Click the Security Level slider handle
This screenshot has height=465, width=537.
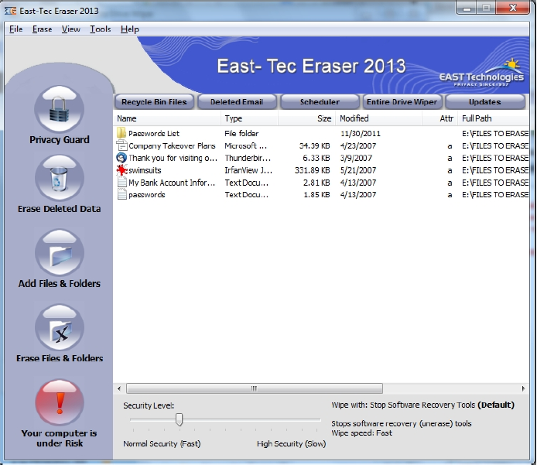[x=179, y=419]
